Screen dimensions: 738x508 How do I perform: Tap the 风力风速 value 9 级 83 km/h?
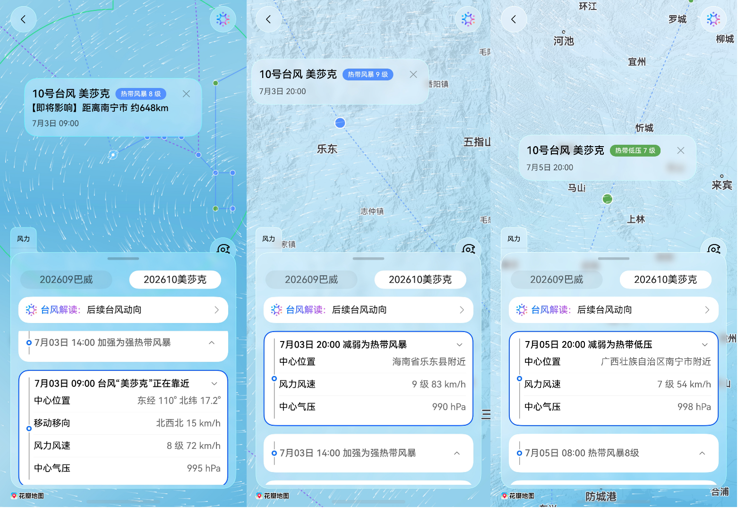point(439,385)
